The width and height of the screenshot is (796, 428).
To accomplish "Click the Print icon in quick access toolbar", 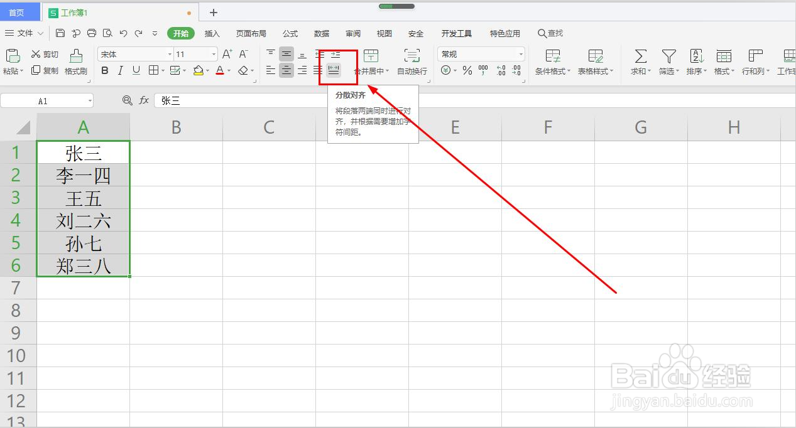I will (92, 33).
